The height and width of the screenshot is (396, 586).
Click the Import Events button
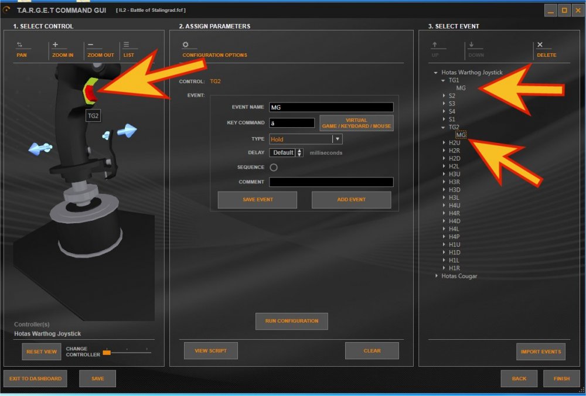pyautogui.click(x=541, y=351)
